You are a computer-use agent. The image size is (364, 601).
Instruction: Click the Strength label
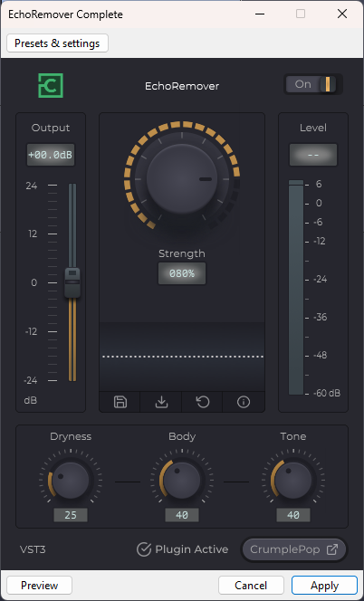tap(182, 253)
